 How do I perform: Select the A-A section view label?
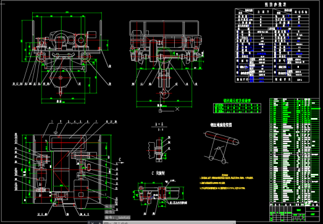point(159,124)
